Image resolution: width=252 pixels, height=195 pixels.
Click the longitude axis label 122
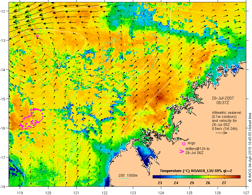click(x=105, y=193)
